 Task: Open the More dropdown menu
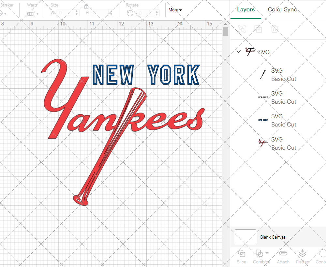pyautogui.click(x=175, y=10)
